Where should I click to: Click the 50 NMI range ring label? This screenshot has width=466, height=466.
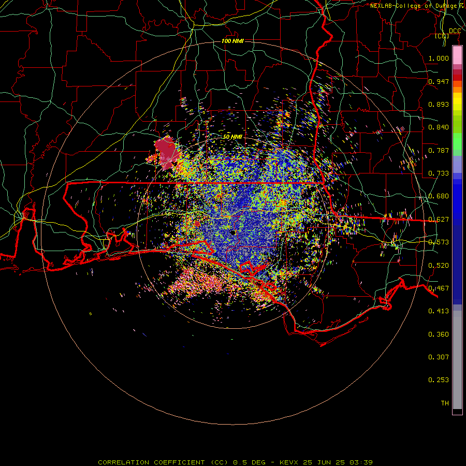tap(232, 137)
